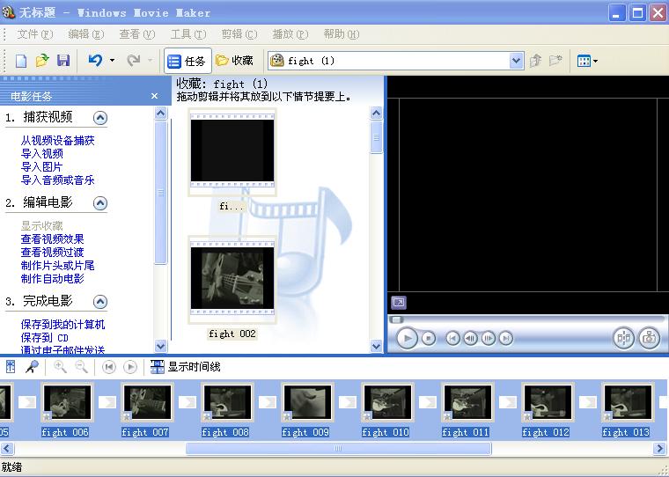This screenshot has height=477, width=669.
Task: Close the 电影任务 pane
Action: 154,97
